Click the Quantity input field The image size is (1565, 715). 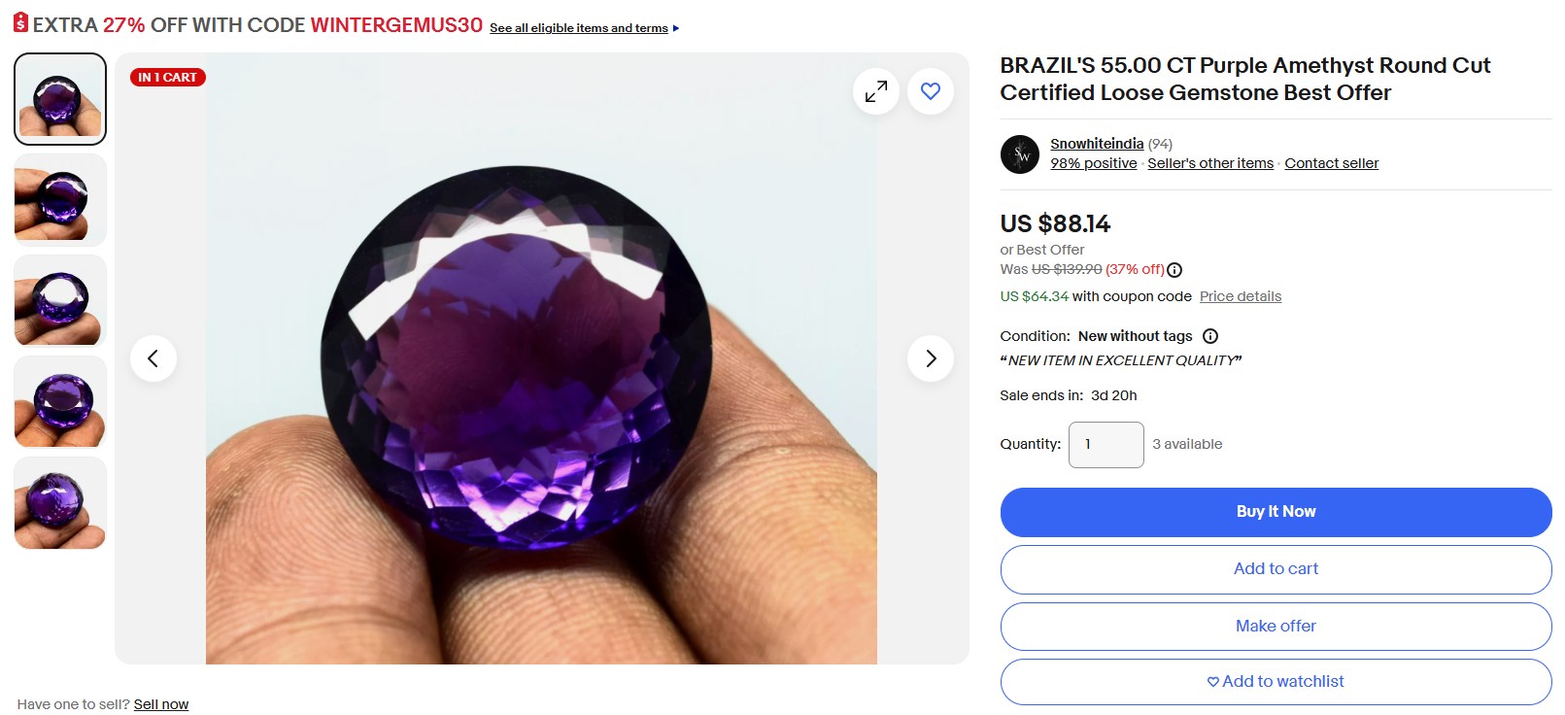pos(1106,445)
